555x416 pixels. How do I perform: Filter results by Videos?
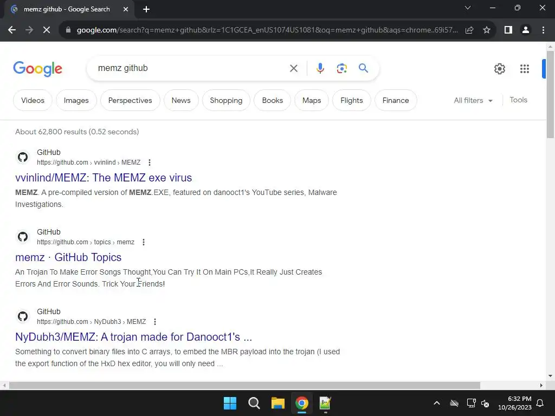pos(33,100)
